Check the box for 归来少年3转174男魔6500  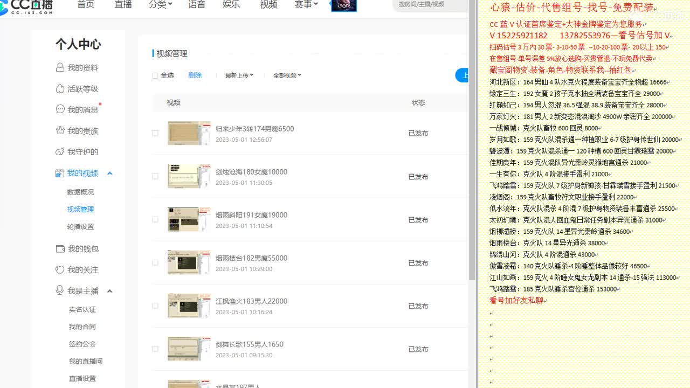pyautogui.click(x=155, y=133)
